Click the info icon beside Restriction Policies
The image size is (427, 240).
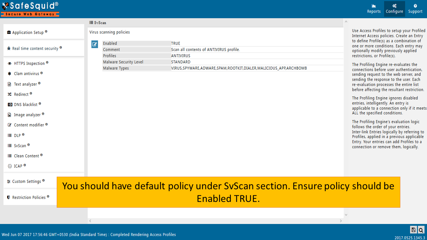48,197
